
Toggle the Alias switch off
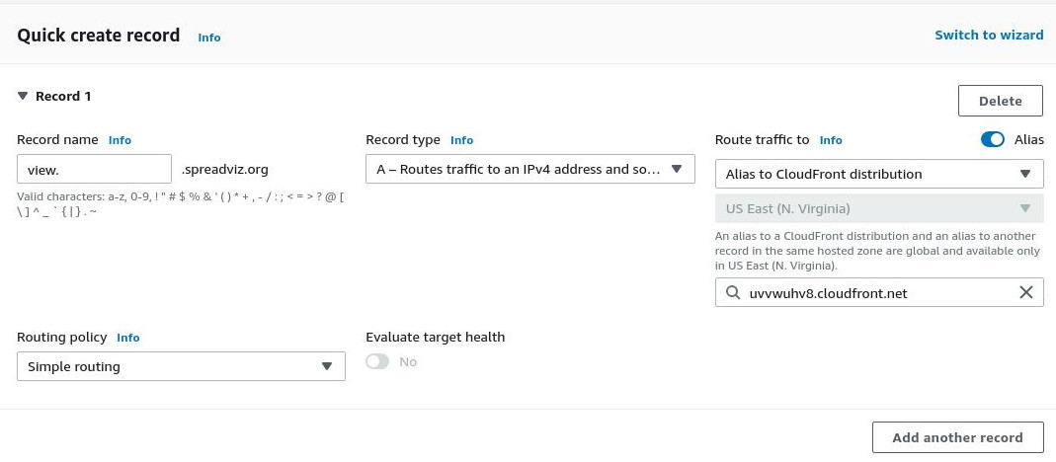pyautogui.click(x=992, y=139)
